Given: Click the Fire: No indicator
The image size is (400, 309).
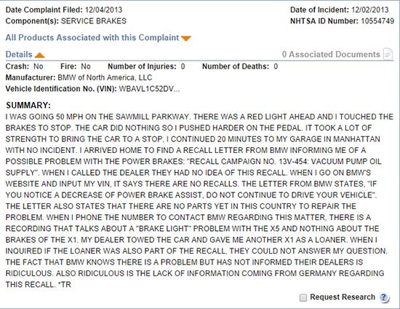Looking at the screenshot, I should click(x=76, y=66).
